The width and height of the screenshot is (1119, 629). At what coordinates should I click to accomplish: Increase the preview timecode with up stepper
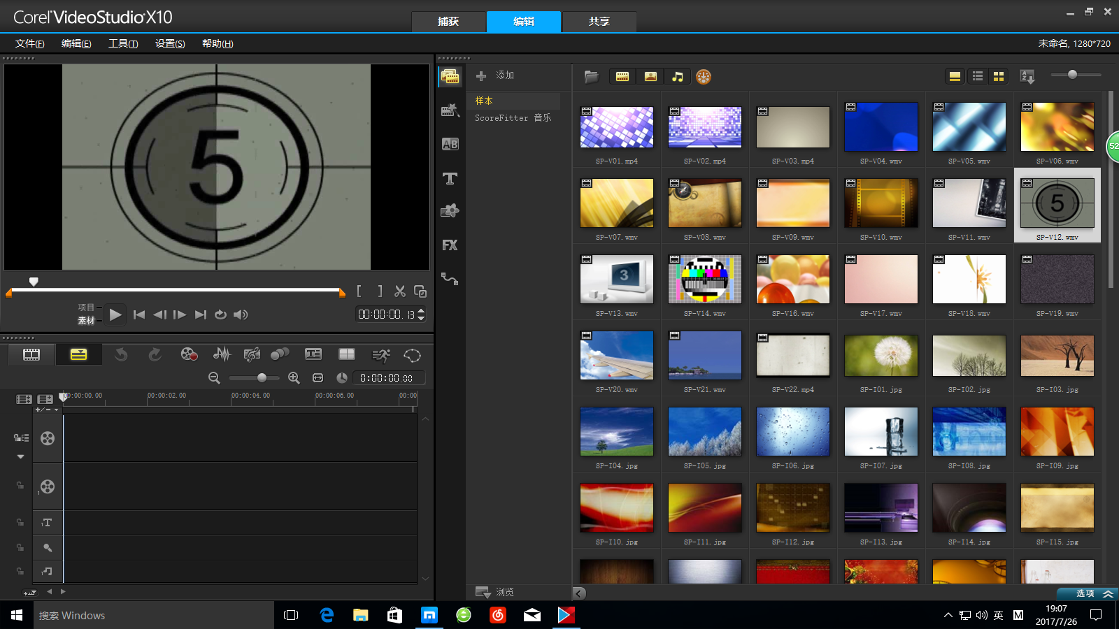tap(421, 310)
